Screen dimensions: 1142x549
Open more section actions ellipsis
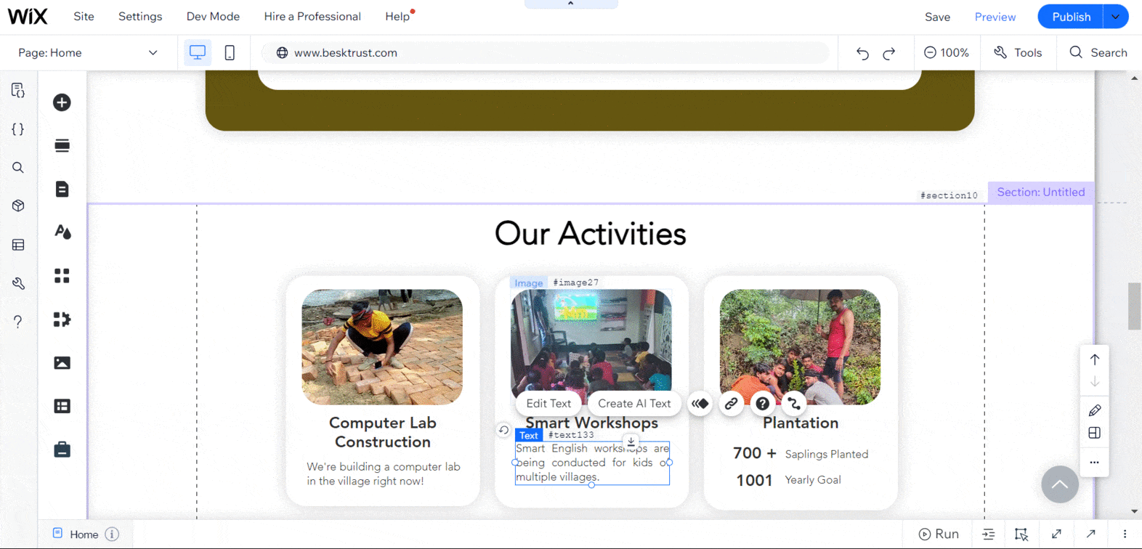pyautogui.click(x=1095, y=463)
